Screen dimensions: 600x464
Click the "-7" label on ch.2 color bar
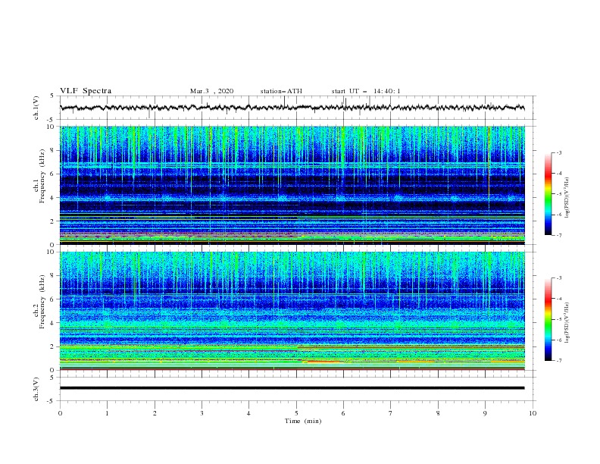pos(559,361)
